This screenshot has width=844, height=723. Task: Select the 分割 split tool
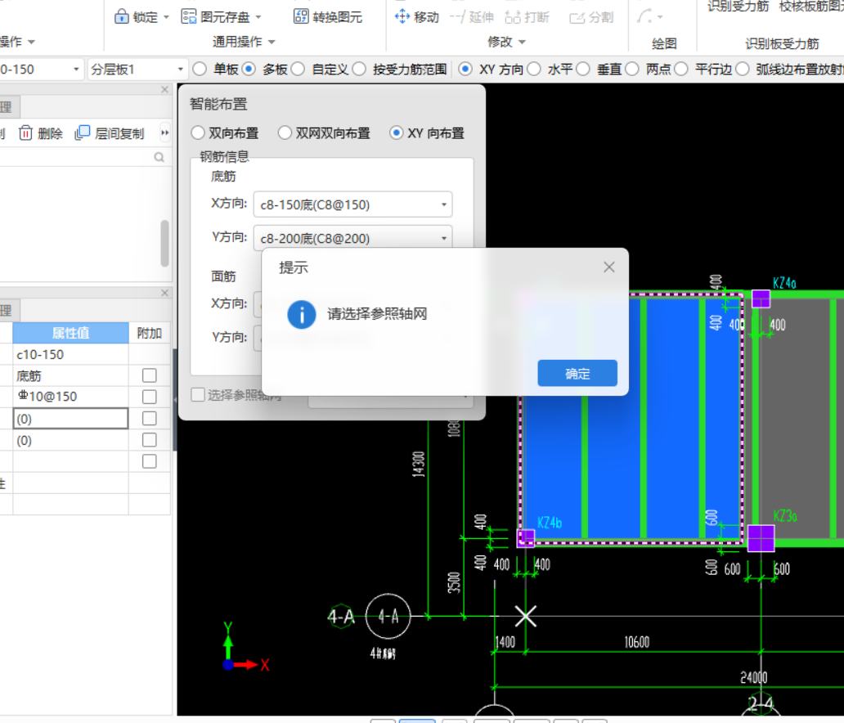point(591,18)
